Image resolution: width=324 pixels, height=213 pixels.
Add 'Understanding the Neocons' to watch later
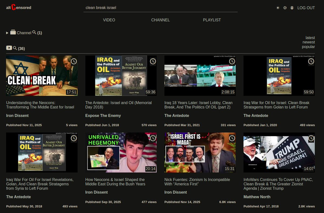[74, 61]
